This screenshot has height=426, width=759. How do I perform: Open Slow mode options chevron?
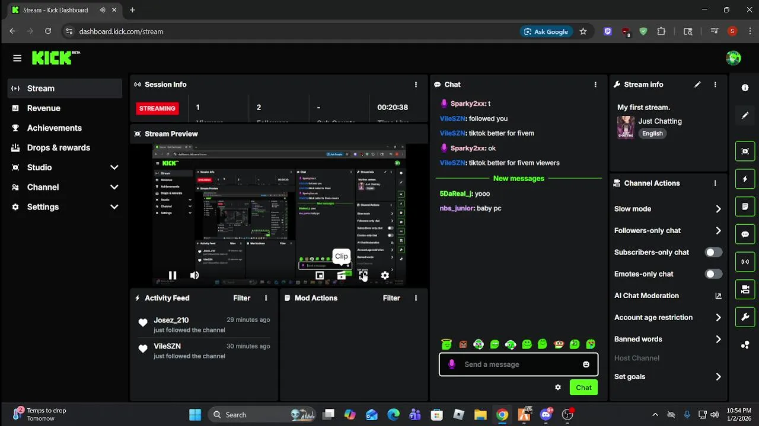[718, 209]
